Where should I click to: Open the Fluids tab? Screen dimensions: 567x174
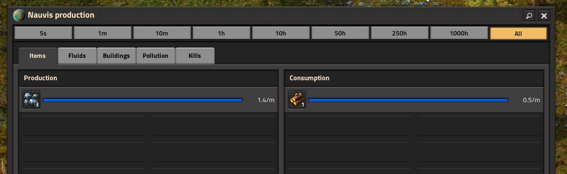point(77,56)
